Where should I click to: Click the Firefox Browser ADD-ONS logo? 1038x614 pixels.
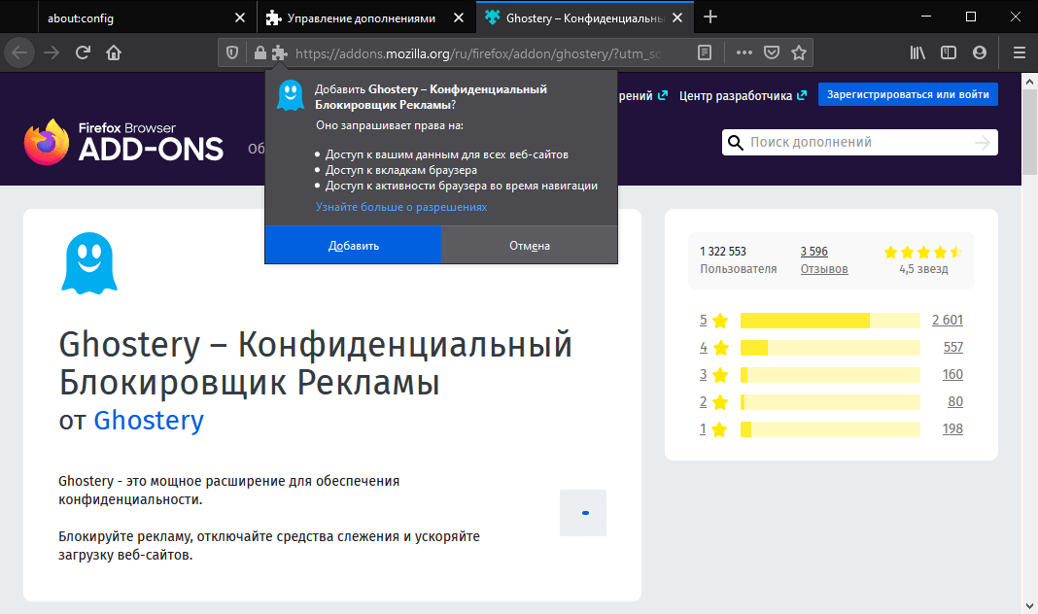tap(123, 142)
